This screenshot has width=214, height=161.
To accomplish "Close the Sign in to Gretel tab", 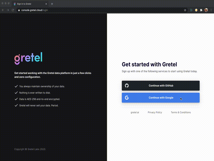I will pyautogui.click(x=46, y=4).
